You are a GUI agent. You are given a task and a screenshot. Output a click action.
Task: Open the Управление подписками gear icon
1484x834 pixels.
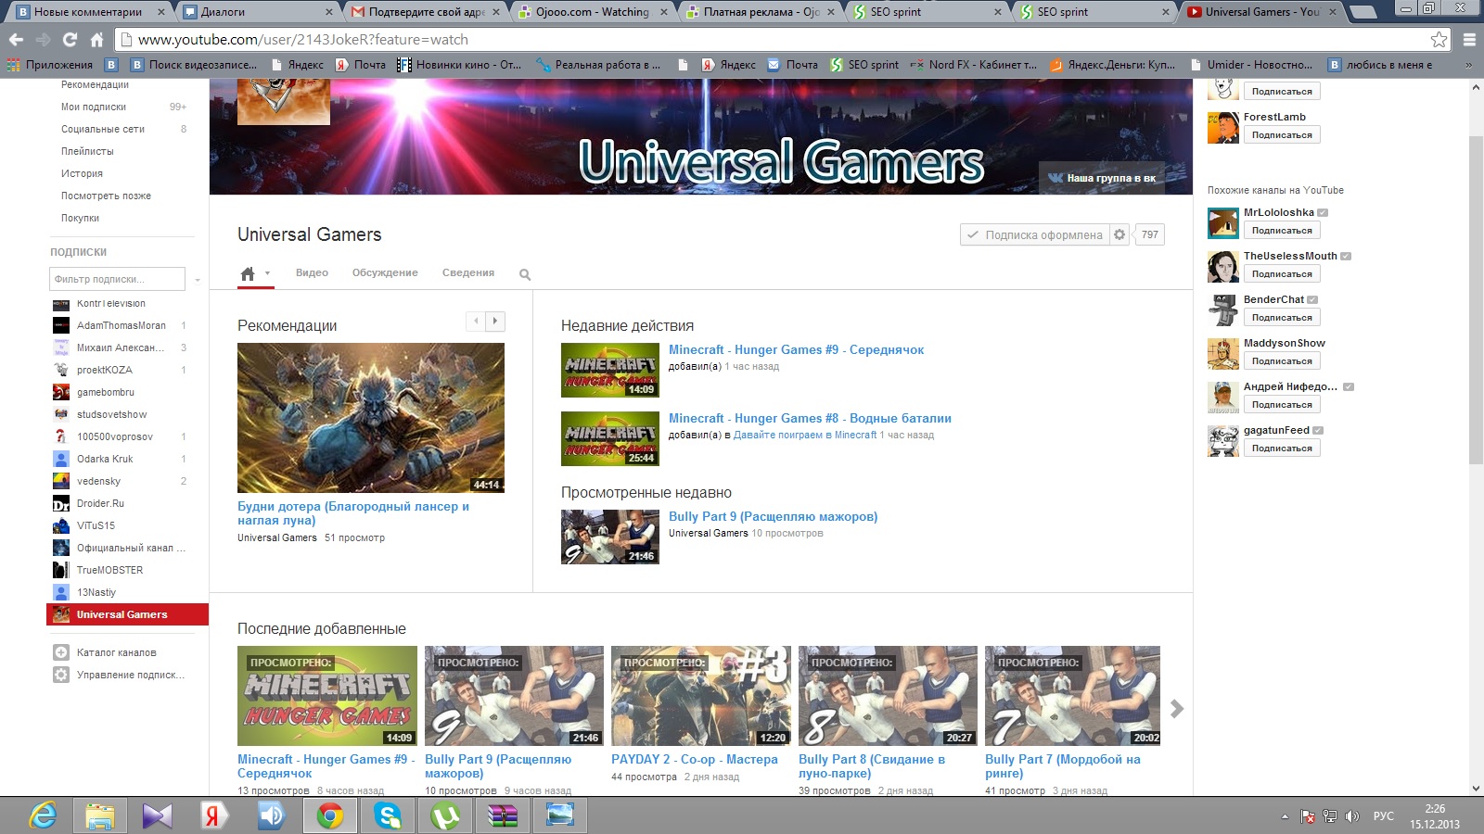pyautogui.click(x=61, y=675)
